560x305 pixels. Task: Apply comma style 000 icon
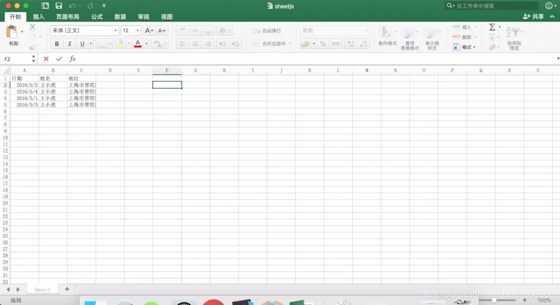tap(335, 44)
